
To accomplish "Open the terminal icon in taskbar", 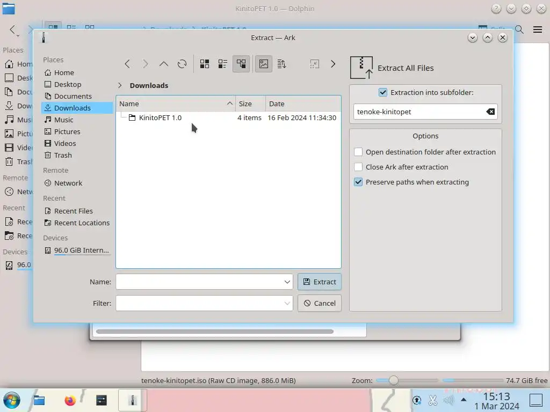I will 102,400.
